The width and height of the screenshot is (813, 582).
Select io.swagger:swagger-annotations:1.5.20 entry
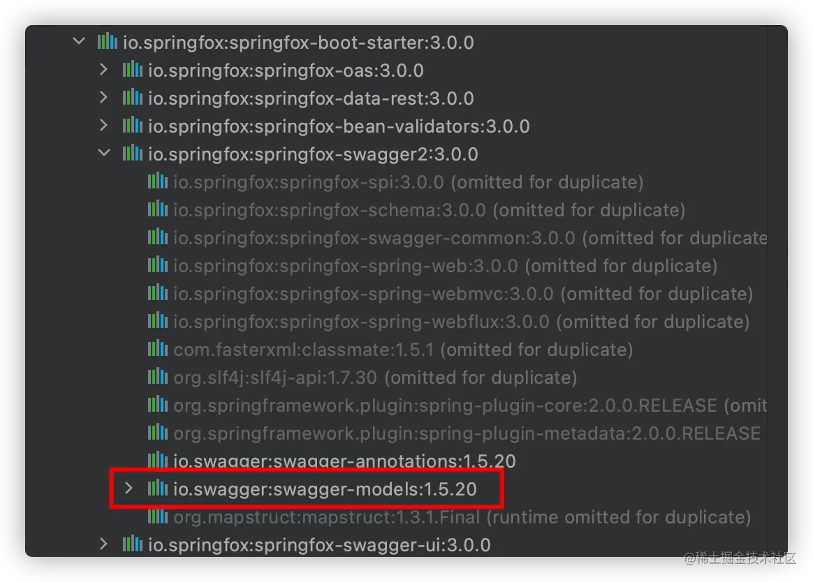tap(344, 461)
